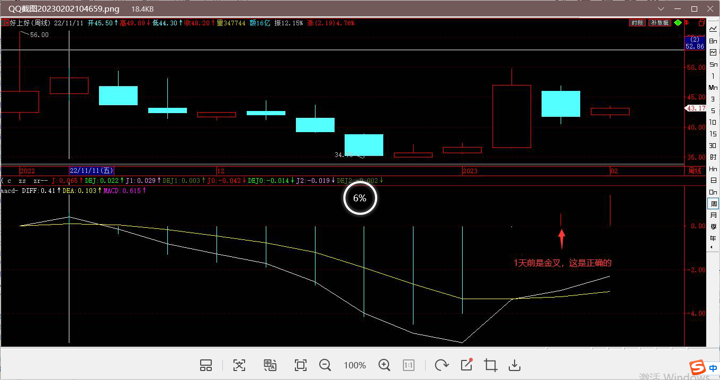Click the 时段 button
This screenshot has height=380, width=720.
coord(637,23)
